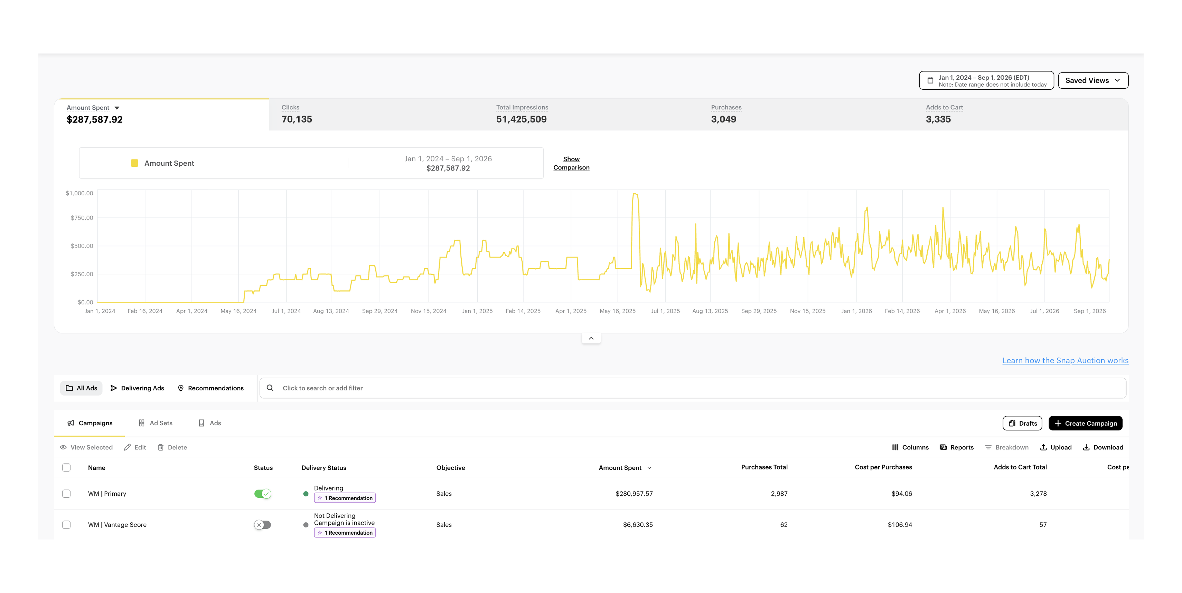Open Learn how the Snap Auction works link
Screen dimensions: 1182x593
pos(1065,360)
